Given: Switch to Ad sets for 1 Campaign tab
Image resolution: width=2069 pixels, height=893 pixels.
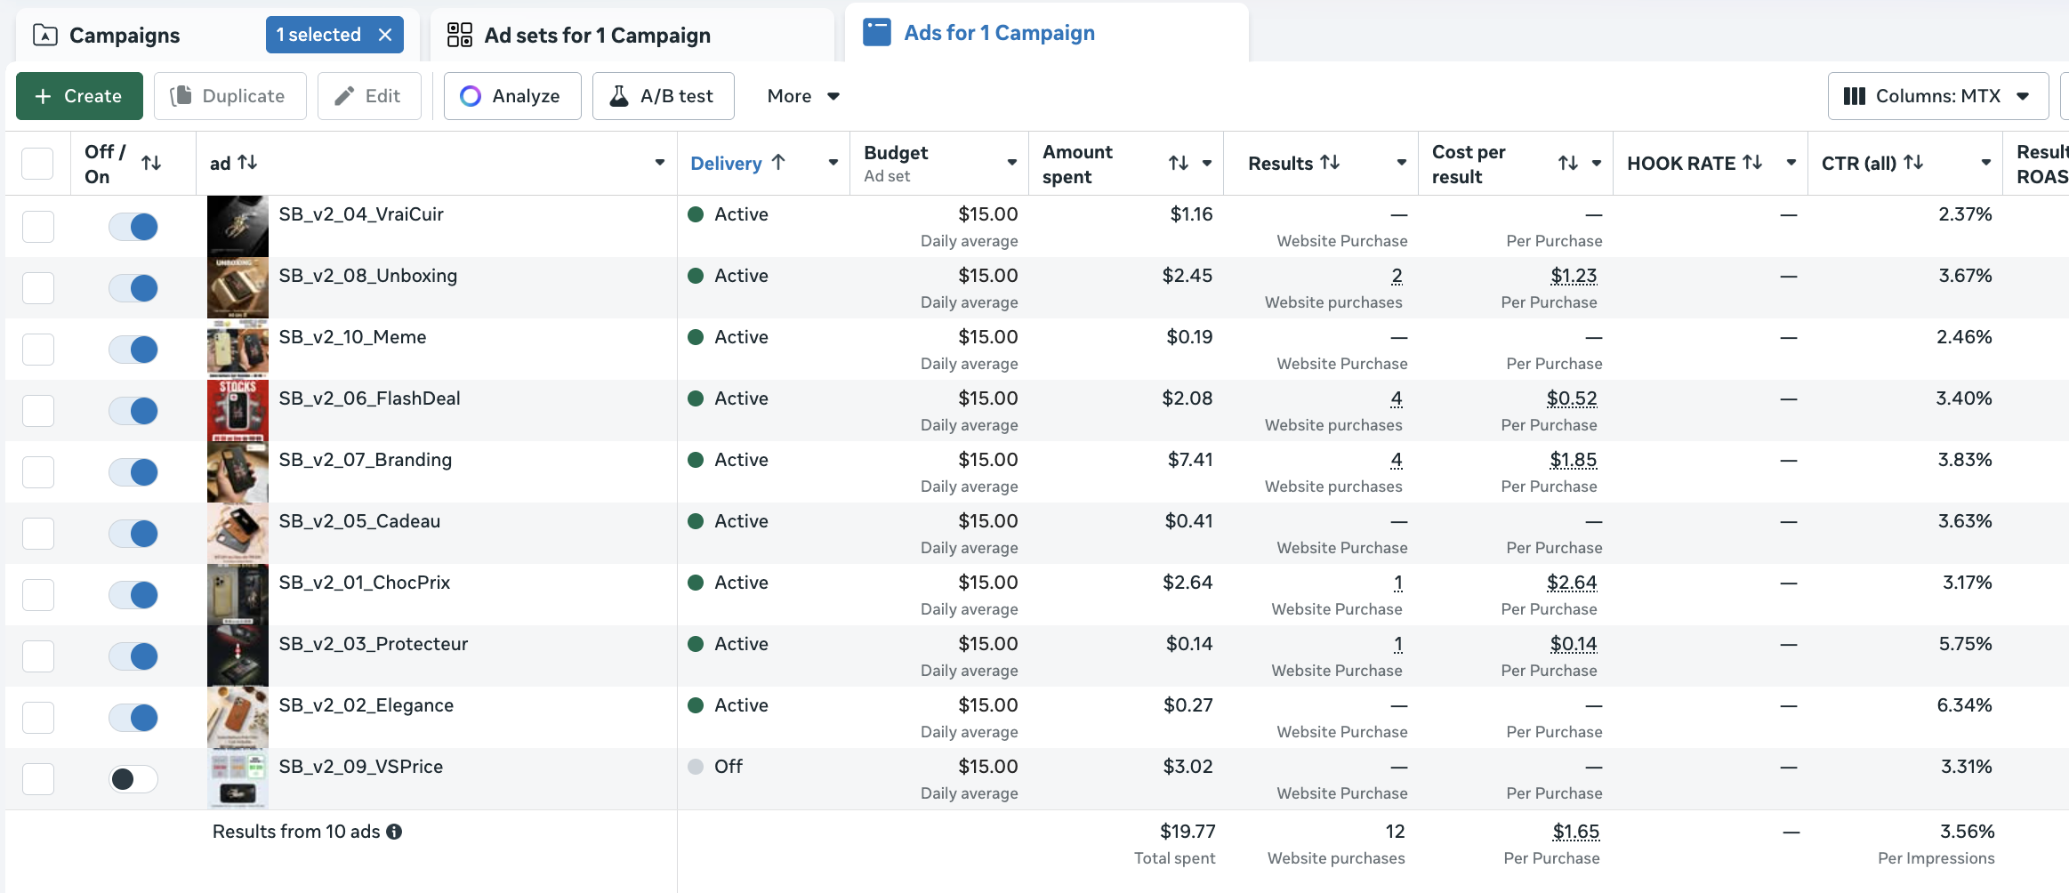Looking at the screenshot, I should [x=632, y=36].
